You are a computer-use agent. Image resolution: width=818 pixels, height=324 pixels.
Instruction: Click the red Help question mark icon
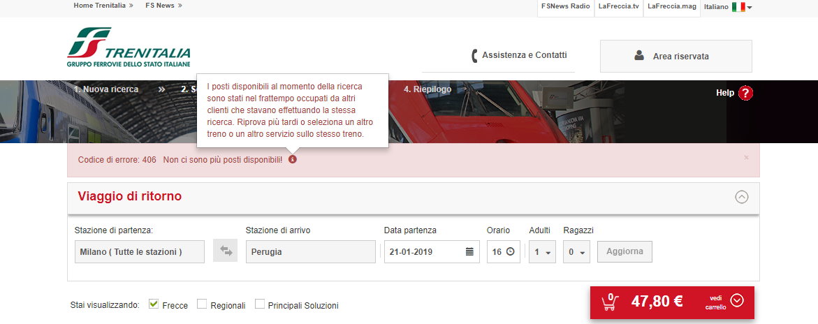[745, 93]
